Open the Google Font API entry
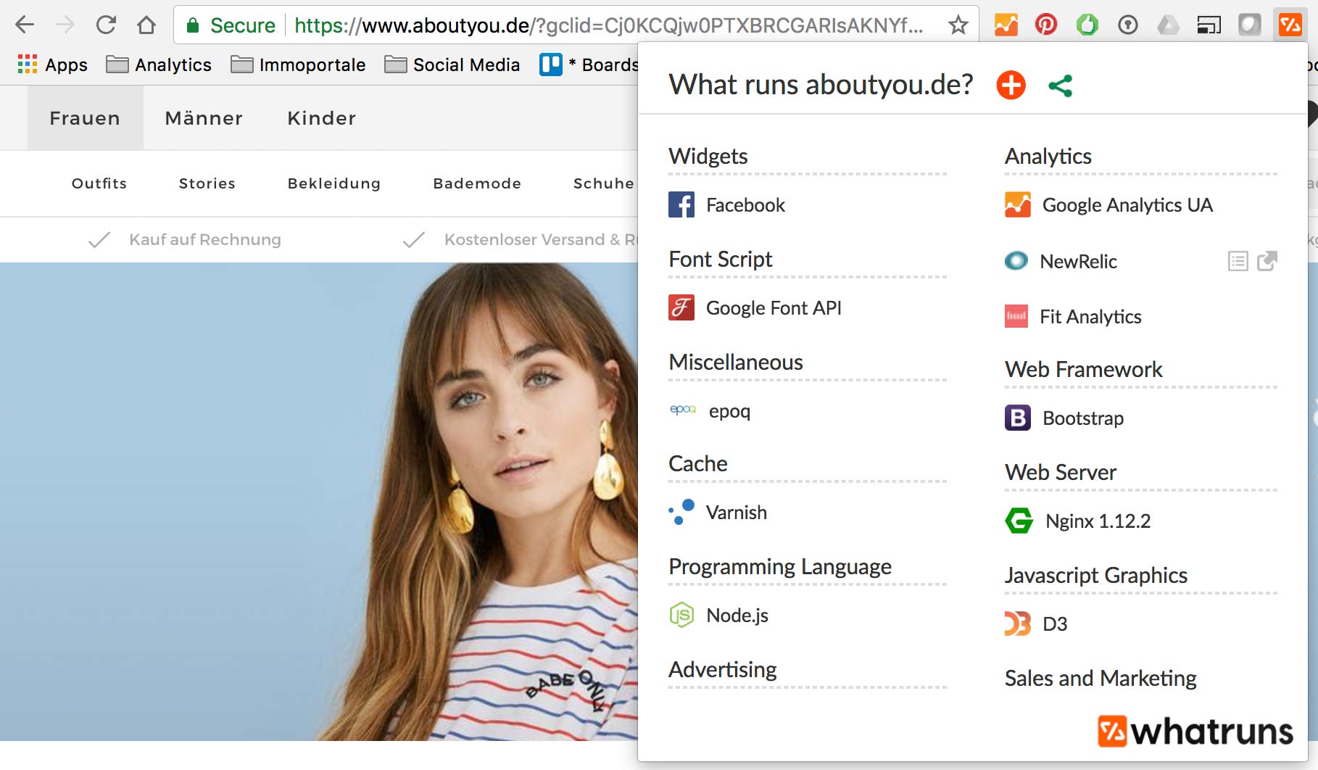The height and width of the screenshot is (770, 1318). click(774, 308)
